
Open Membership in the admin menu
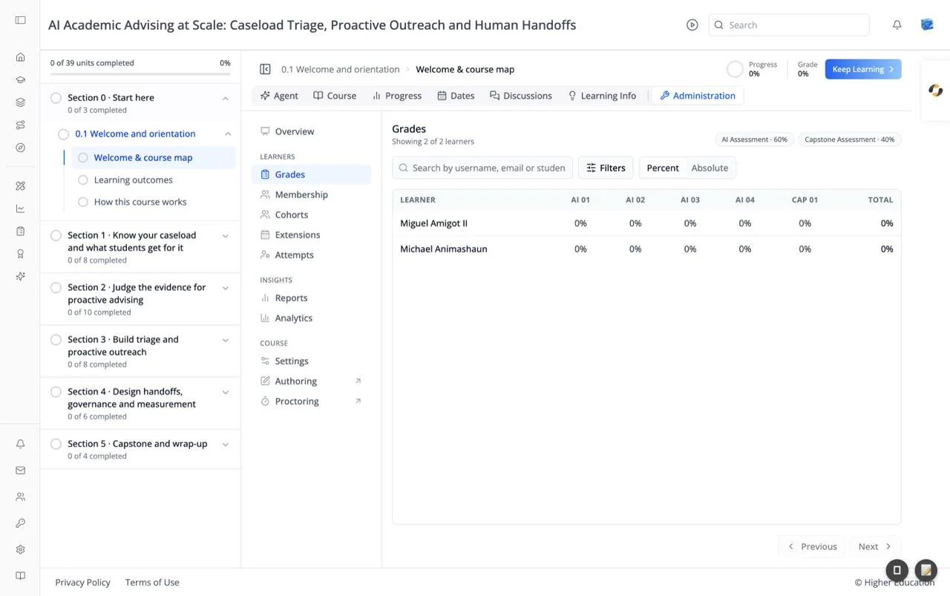point(311,194)
